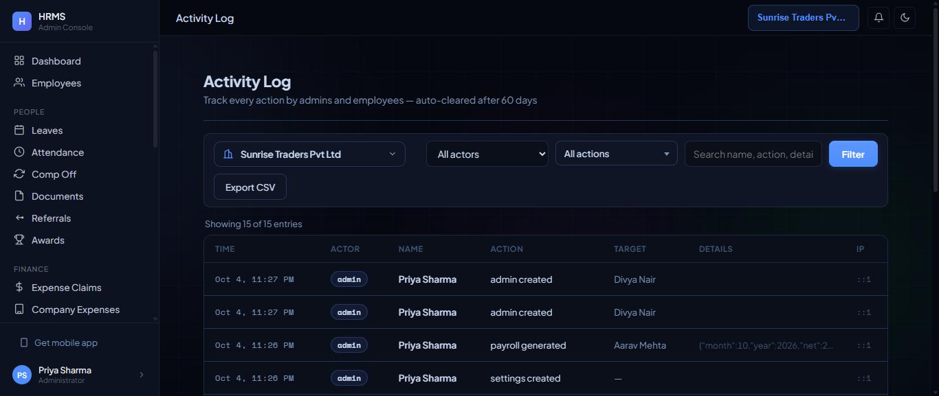
Task: Click the Awards trophy icon
Action: [x=19, y=240]
